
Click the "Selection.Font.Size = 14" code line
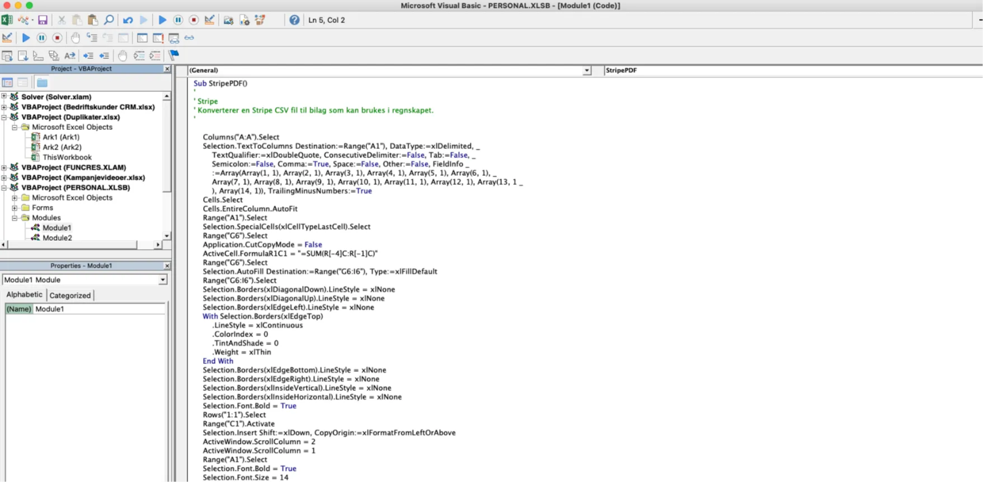(x=245, y=477)
